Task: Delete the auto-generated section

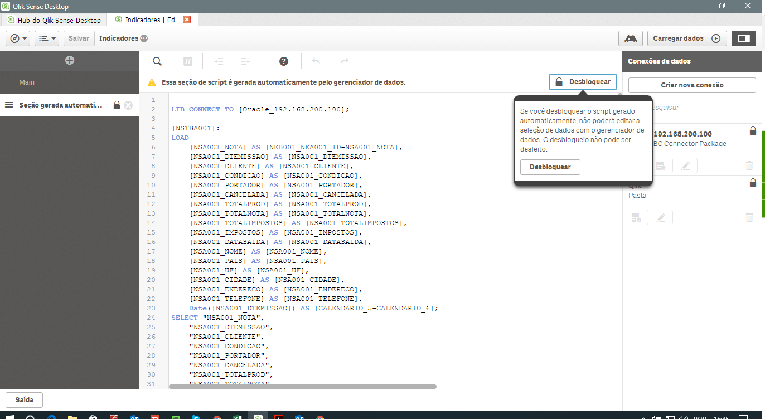Action: coord(128,105)
